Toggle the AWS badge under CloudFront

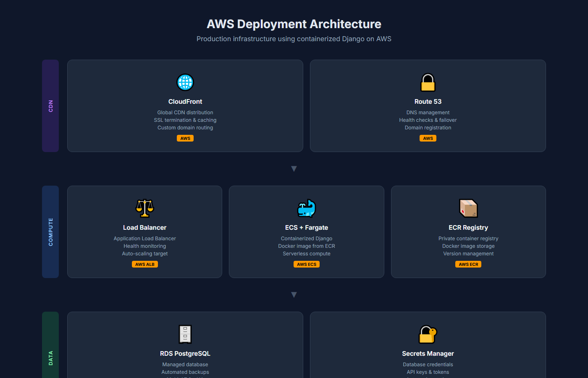tap(185, 138)
